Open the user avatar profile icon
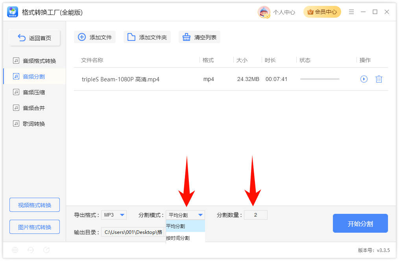The width and height of the screenshot is (399, 261). tap(264, 12)
